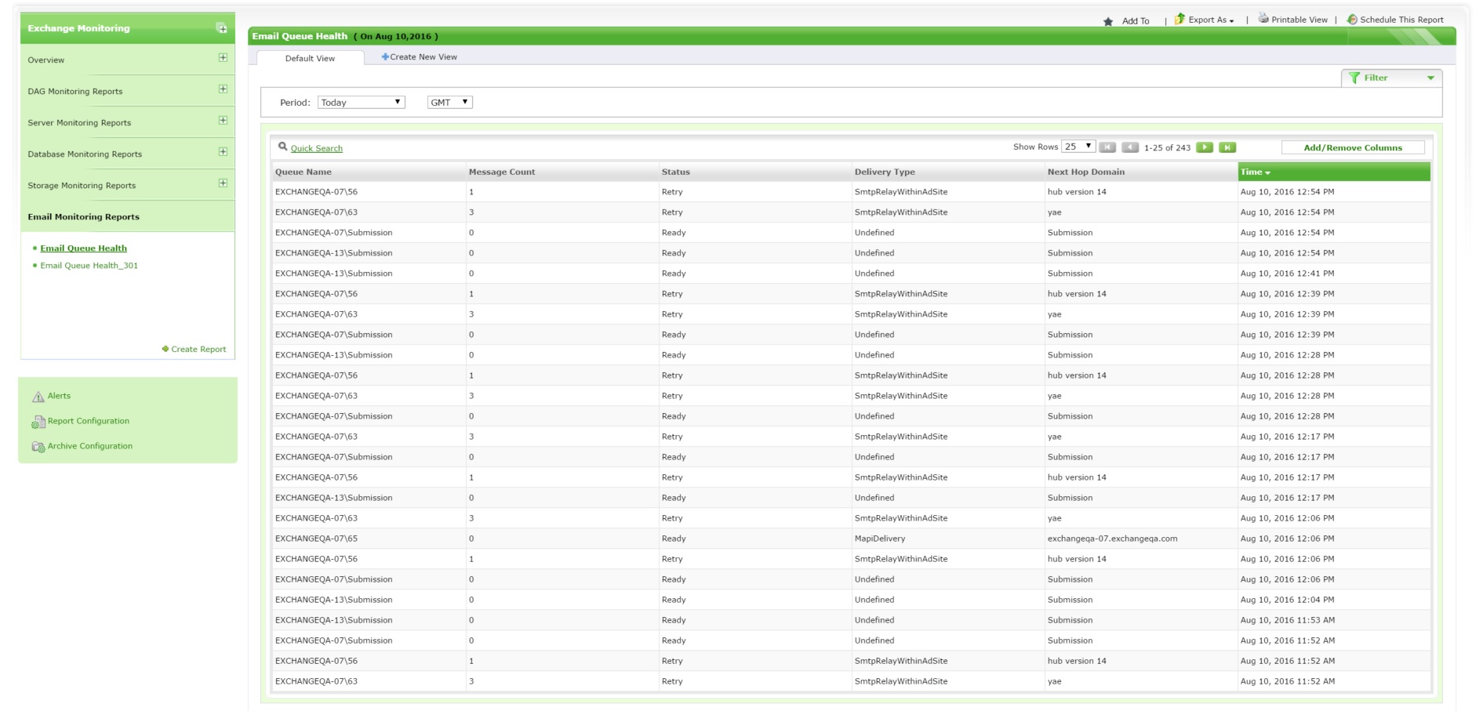This screenshot has width=1483, height=711.
Task: Open the Period dropdown showing Today
Action: (x=360, y=102)
